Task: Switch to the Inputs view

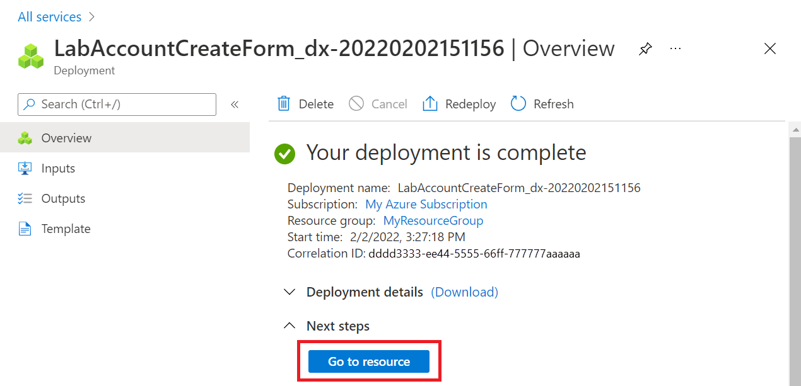Action: pyautogui.click(x=59, y=168)
